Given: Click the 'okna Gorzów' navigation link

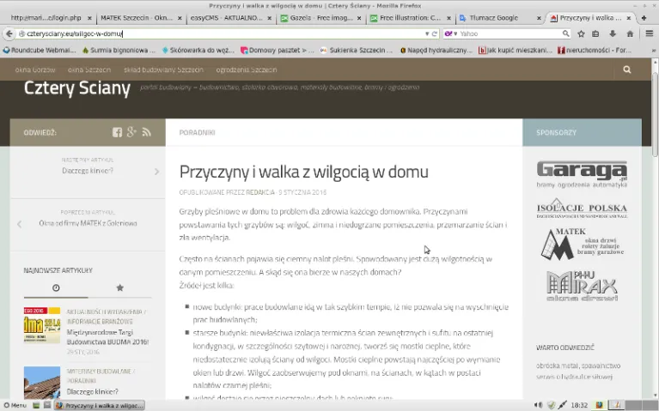Looking at the screenshot, I should 35,70.
